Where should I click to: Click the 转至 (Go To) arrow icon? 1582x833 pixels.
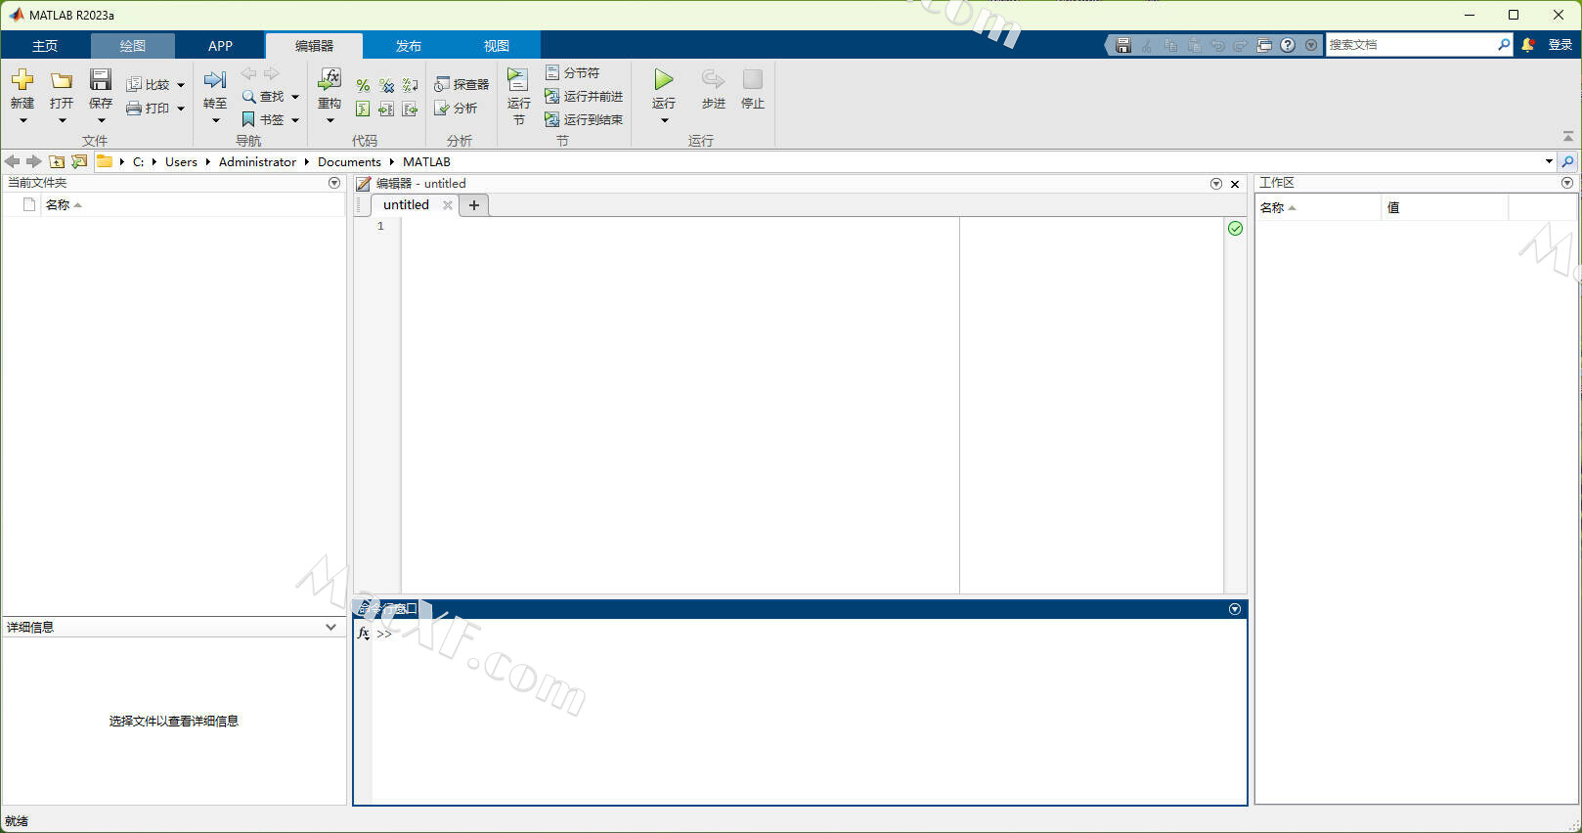215,79
